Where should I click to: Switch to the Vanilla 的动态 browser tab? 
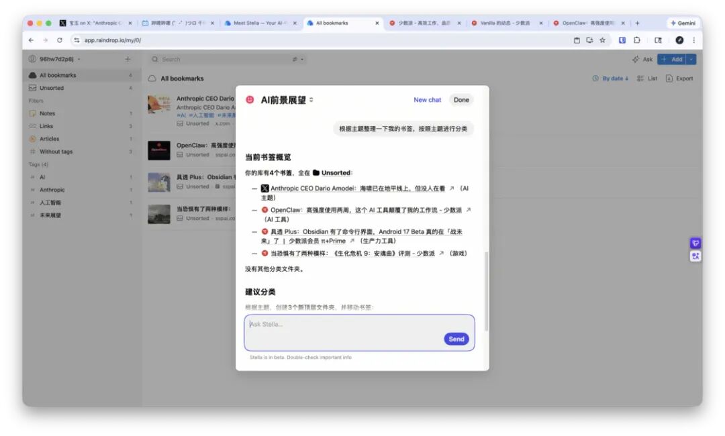pos(508,23)
